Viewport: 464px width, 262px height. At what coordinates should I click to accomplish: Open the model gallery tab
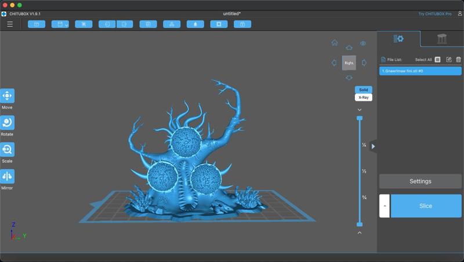point(442,39)
